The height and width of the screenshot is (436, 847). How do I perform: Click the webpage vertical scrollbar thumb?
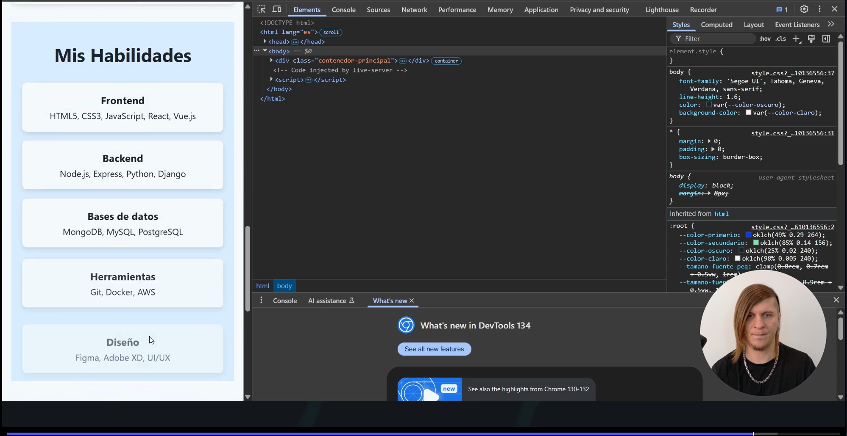click(x=248, y=269)
